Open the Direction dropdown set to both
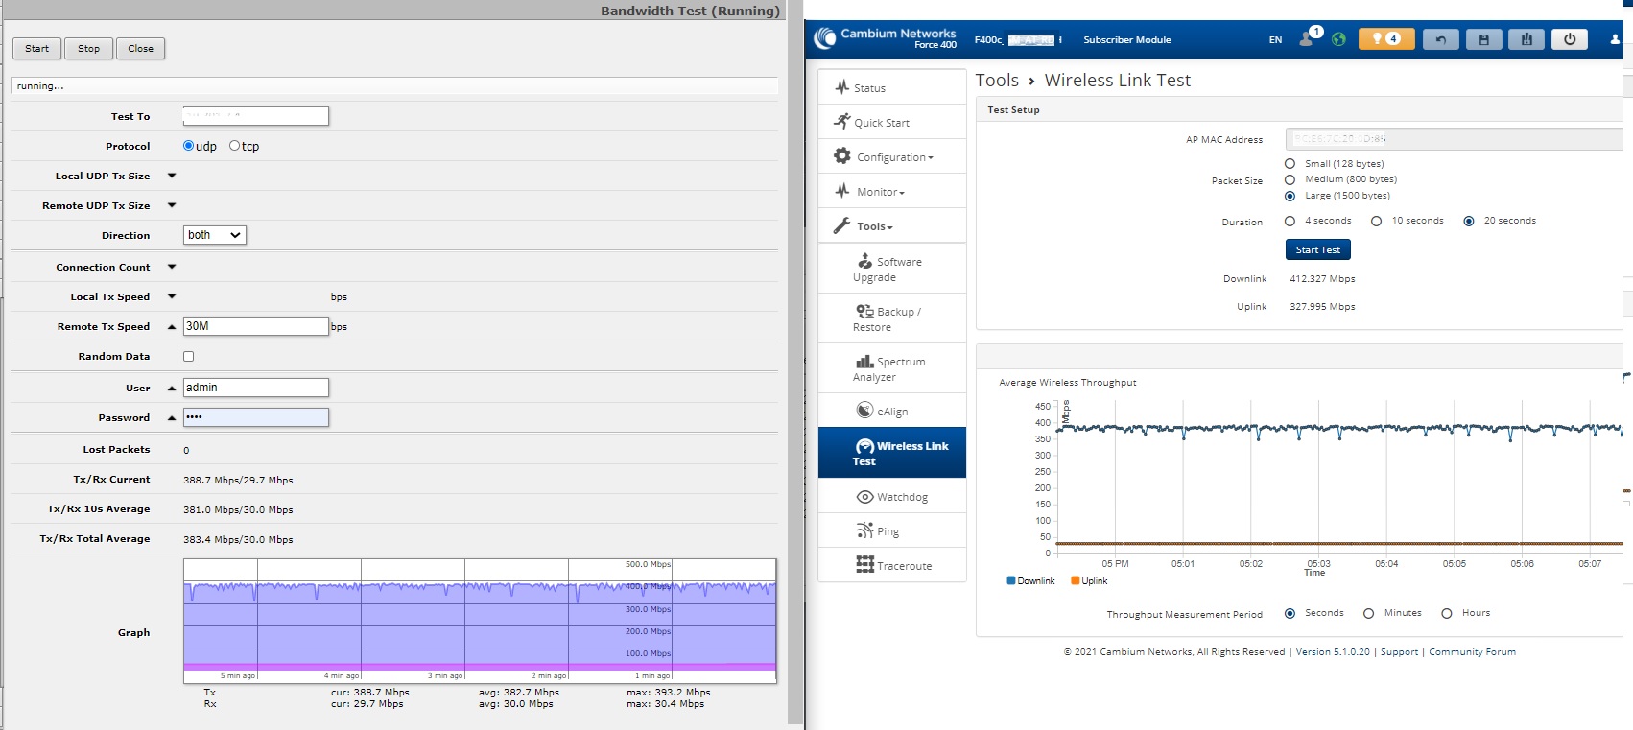The width and height of the screenshot is (1633, 730). [214, 235]
